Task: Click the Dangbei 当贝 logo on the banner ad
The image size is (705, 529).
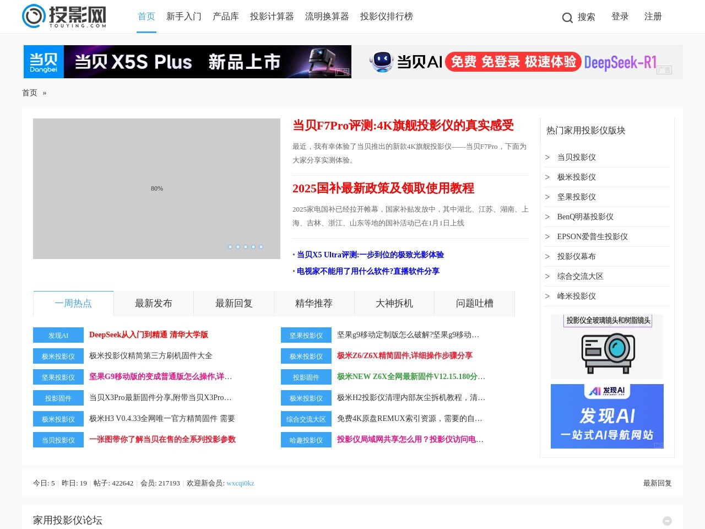Action: point(44,61)
